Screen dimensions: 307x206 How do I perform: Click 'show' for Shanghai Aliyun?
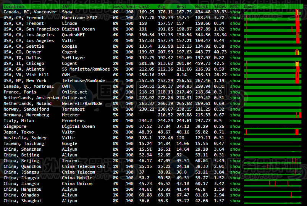tap(235, 201)
